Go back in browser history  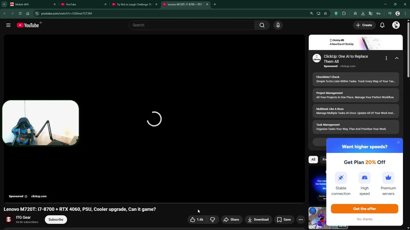click(4, 13)
